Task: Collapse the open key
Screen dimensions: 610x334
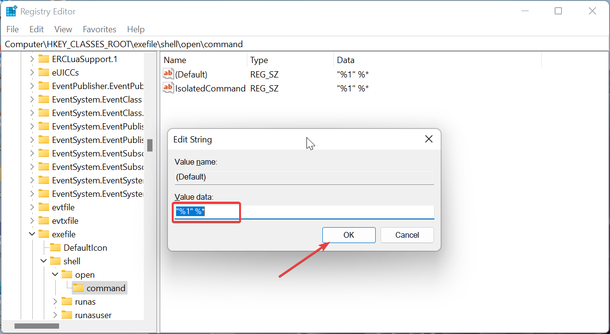Action: tap(55, 274)
